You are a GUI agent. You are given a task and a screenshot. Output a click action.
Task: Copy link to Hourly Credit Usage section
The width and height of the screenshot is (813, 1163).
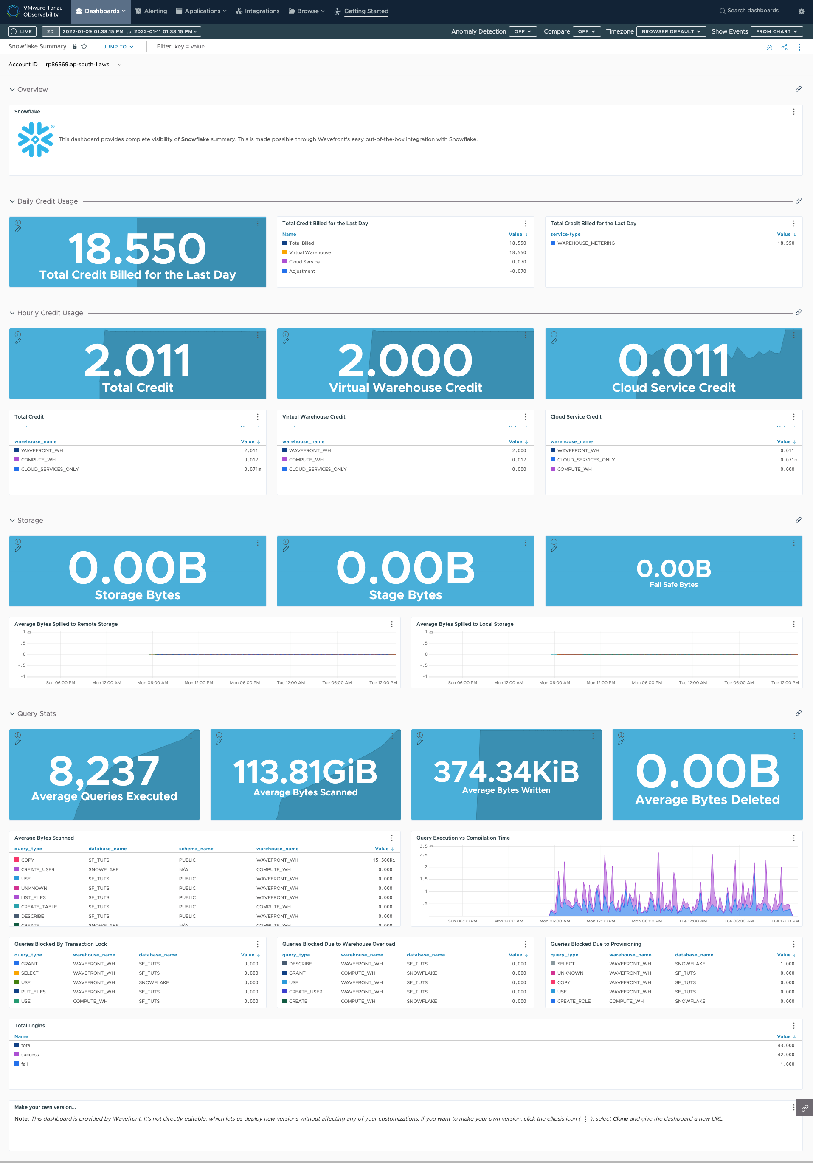[x=798, y=313]
